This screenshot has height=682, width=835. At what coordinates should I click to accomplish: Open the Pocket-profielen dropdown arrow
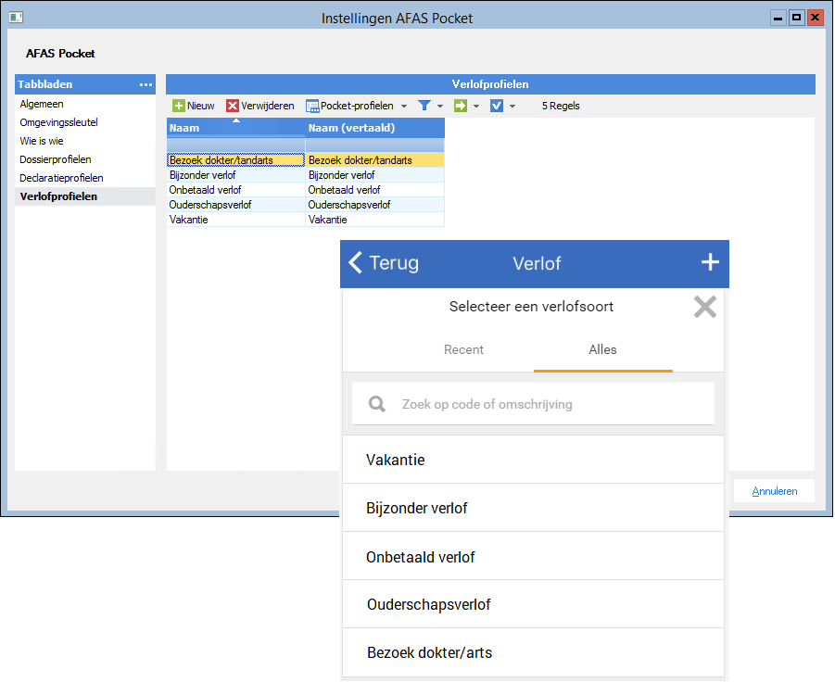tap(402, 105)
